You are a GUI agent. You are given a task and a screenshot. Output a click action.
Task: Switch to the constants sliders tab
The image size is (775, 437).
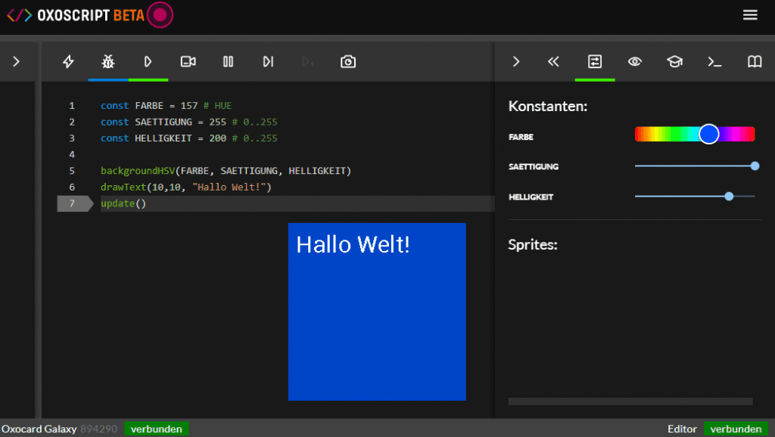tap(595, 62)
